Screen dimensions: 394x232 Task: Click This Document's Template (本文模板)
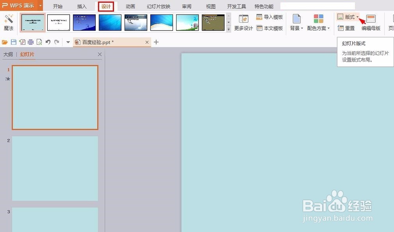coord(269,28)
